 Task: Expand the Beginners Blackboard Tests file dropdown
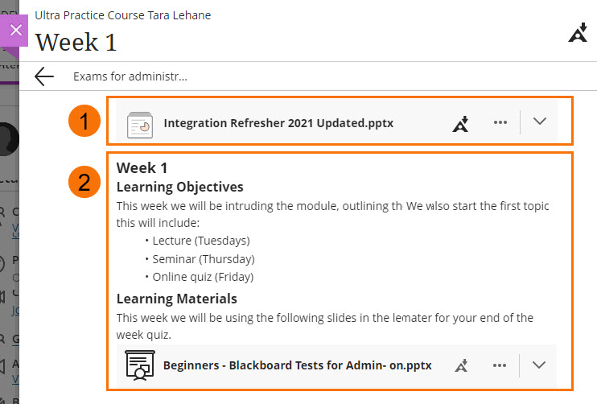[540, 365]
